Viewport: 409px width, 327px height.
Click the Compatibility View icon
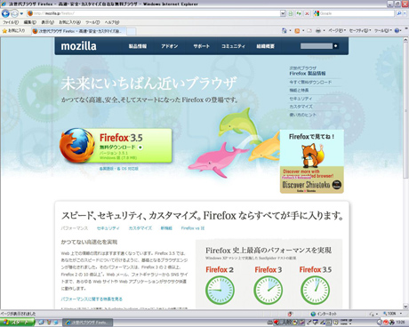pos(291,13)
